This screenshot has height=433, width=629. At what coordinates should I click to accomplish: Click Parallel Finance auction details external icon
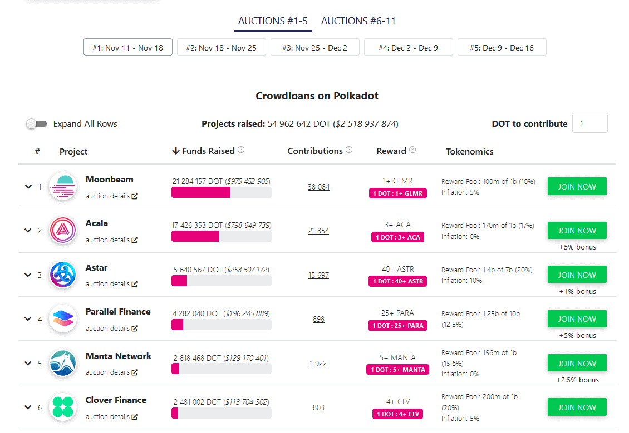coord(135,329)
